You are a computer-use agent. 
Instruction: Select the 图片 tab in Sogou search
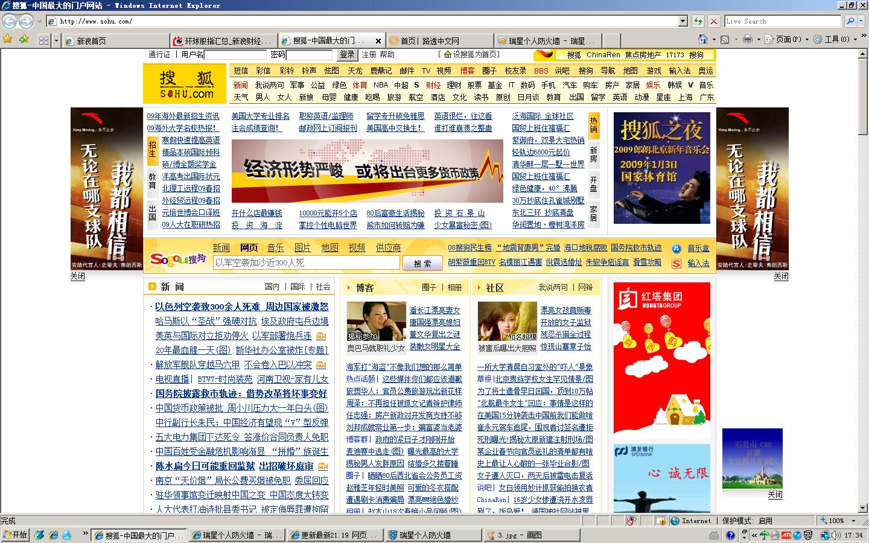point(302,247)
